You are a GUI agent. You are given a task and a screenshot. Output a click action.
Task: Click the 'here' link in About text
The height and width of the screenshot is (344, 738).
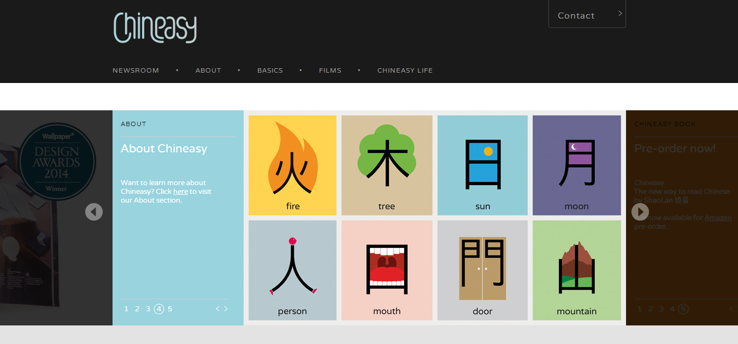[180, 192]
